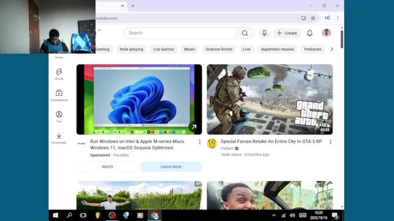Select the Role-playing filter chip
The image size is (394, 221).
[131, 49]
